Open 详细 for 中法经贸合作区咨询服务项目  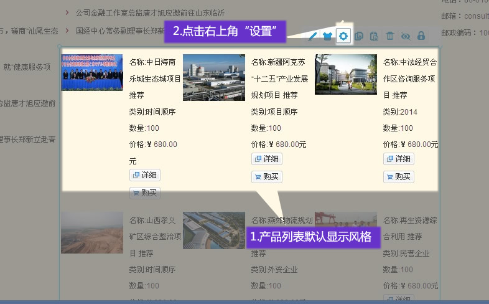tap(398, 159)
